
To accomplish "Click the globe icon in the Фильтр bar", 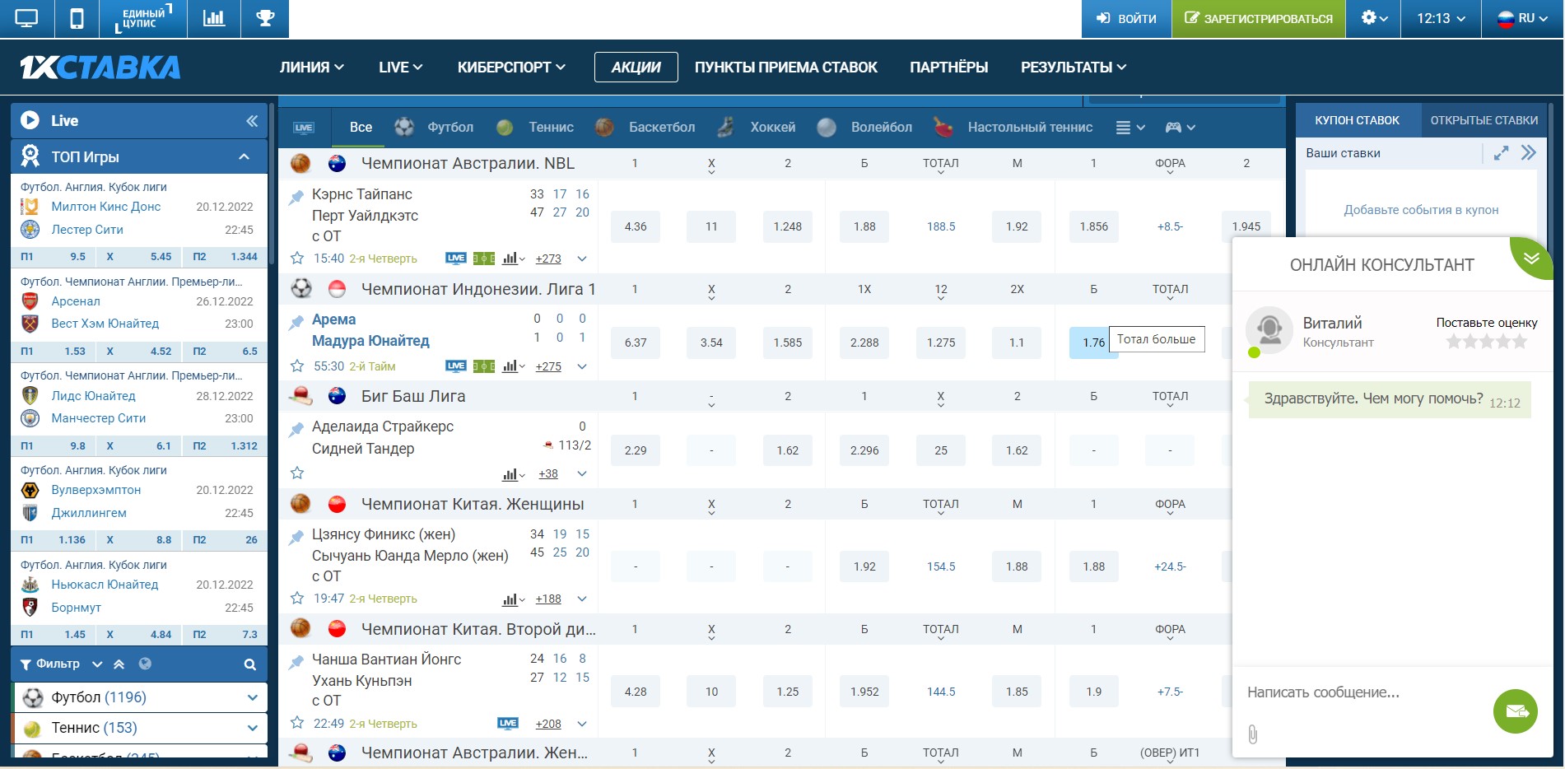I will [146, 664].
